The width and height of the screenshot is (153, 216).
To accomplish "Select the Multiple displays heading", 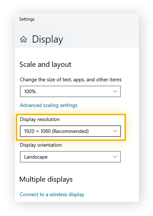I will point(46,180).
